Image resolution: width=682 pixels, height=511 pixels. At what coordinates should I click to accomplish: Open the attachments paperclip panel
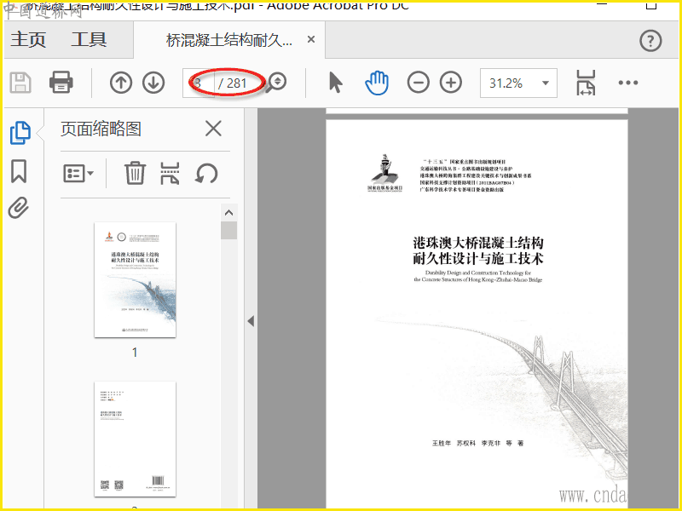(x=18, y=208)
